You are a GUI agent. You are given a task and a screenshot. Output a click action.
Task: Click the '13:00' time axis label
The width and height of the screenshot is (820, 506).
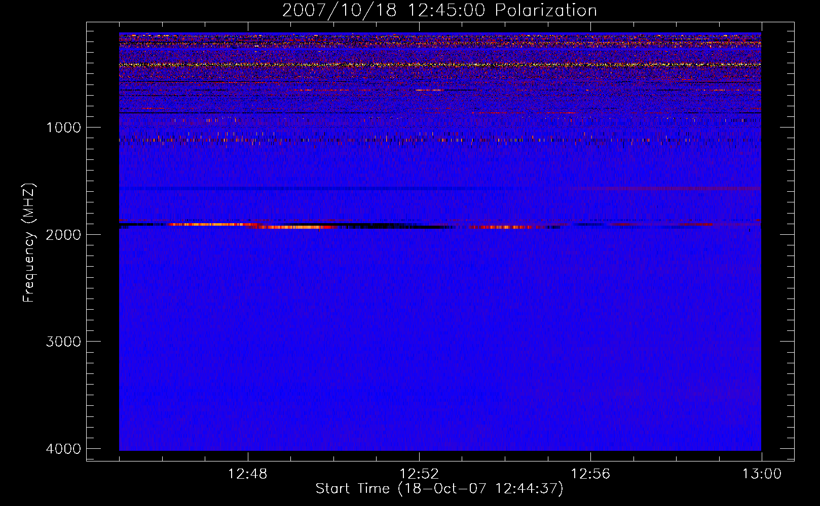click(x=762, y=474)
